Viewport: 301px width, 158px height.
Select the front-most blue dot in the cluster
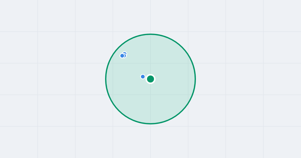[122, 56]
